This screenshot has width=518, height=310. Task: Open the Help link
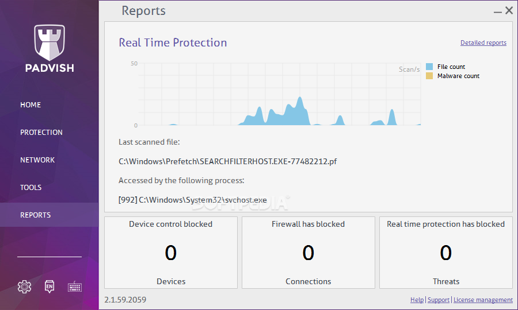[x=417, y=300]
